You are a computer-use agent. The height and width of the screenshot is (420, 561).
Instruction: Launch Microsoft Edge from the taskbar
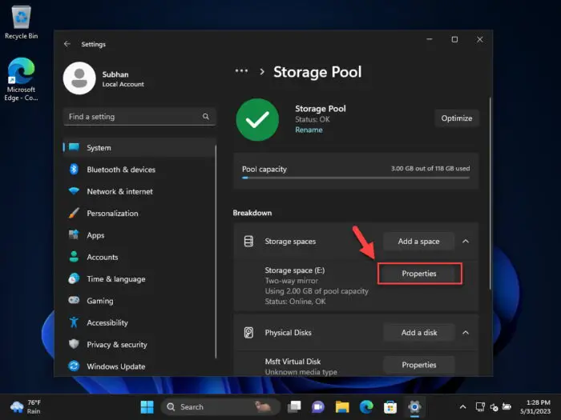(366, 406)
